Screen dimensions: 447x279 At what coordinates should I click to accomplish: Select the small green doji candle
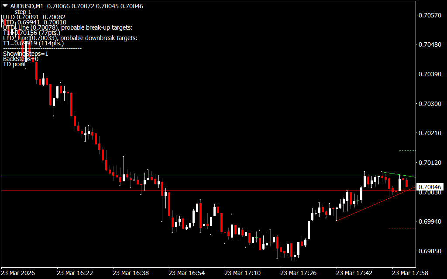point(358,201)
